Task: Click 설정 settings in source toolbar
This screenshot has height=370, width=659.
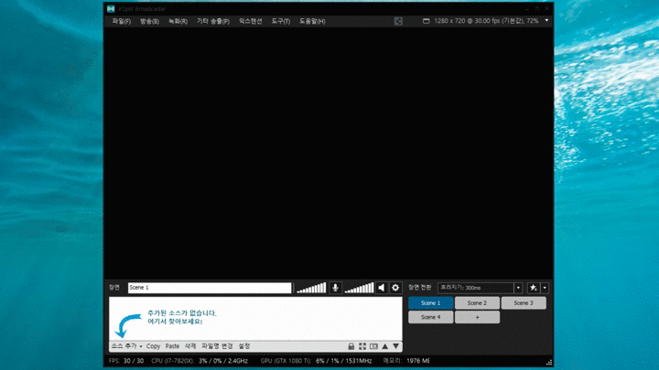Action: (x=244, y=346)
